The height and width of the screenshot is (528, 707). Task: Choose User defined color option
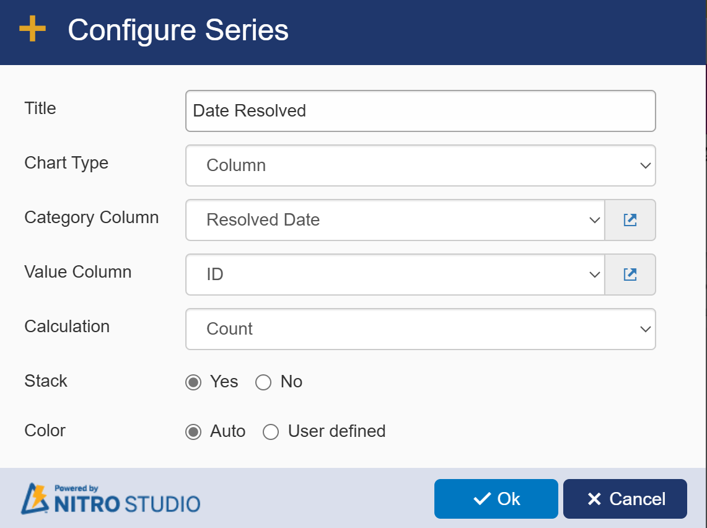[x=271, y=431]
